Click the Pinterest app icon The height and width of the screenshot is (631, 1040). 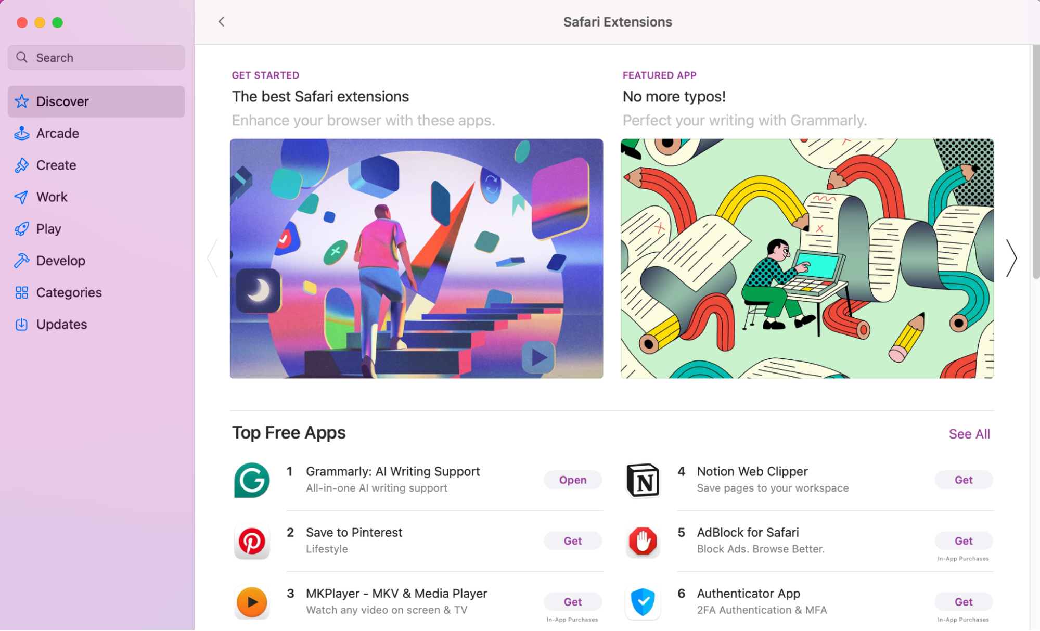(x=251, y=541)
